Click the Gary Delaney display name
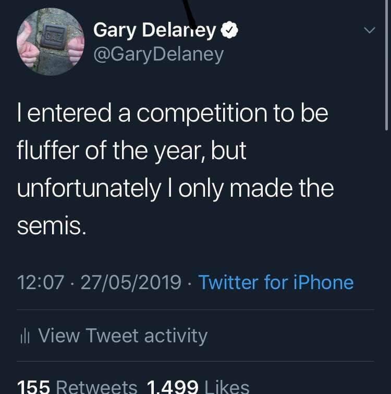Screen dimensions: 391x394 [154, 31]
